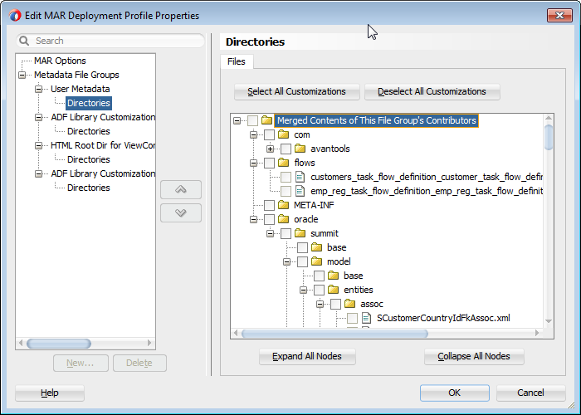Click the file tree horizontal scrollbar thumb
The image size is (581, 415).
[334, 334]
